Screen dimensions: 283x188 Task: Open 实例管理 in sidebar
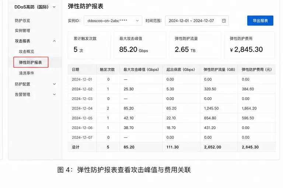pos(22,30)
